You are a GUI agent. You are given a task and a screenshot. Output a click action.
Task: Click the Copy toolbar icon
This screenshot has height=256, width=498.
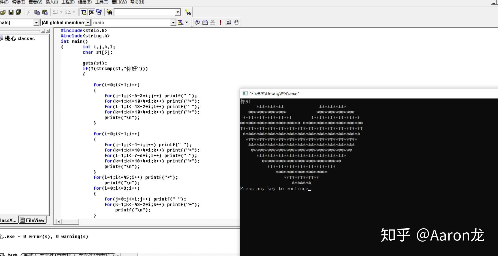(x=37, y=12)
